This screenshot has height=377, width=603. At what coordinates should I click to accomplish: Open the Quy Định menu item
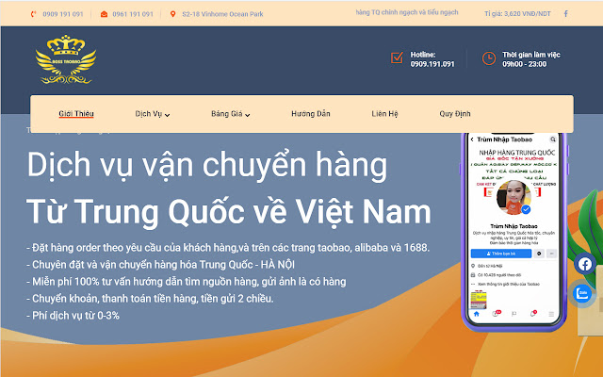(x=455, y=113)
